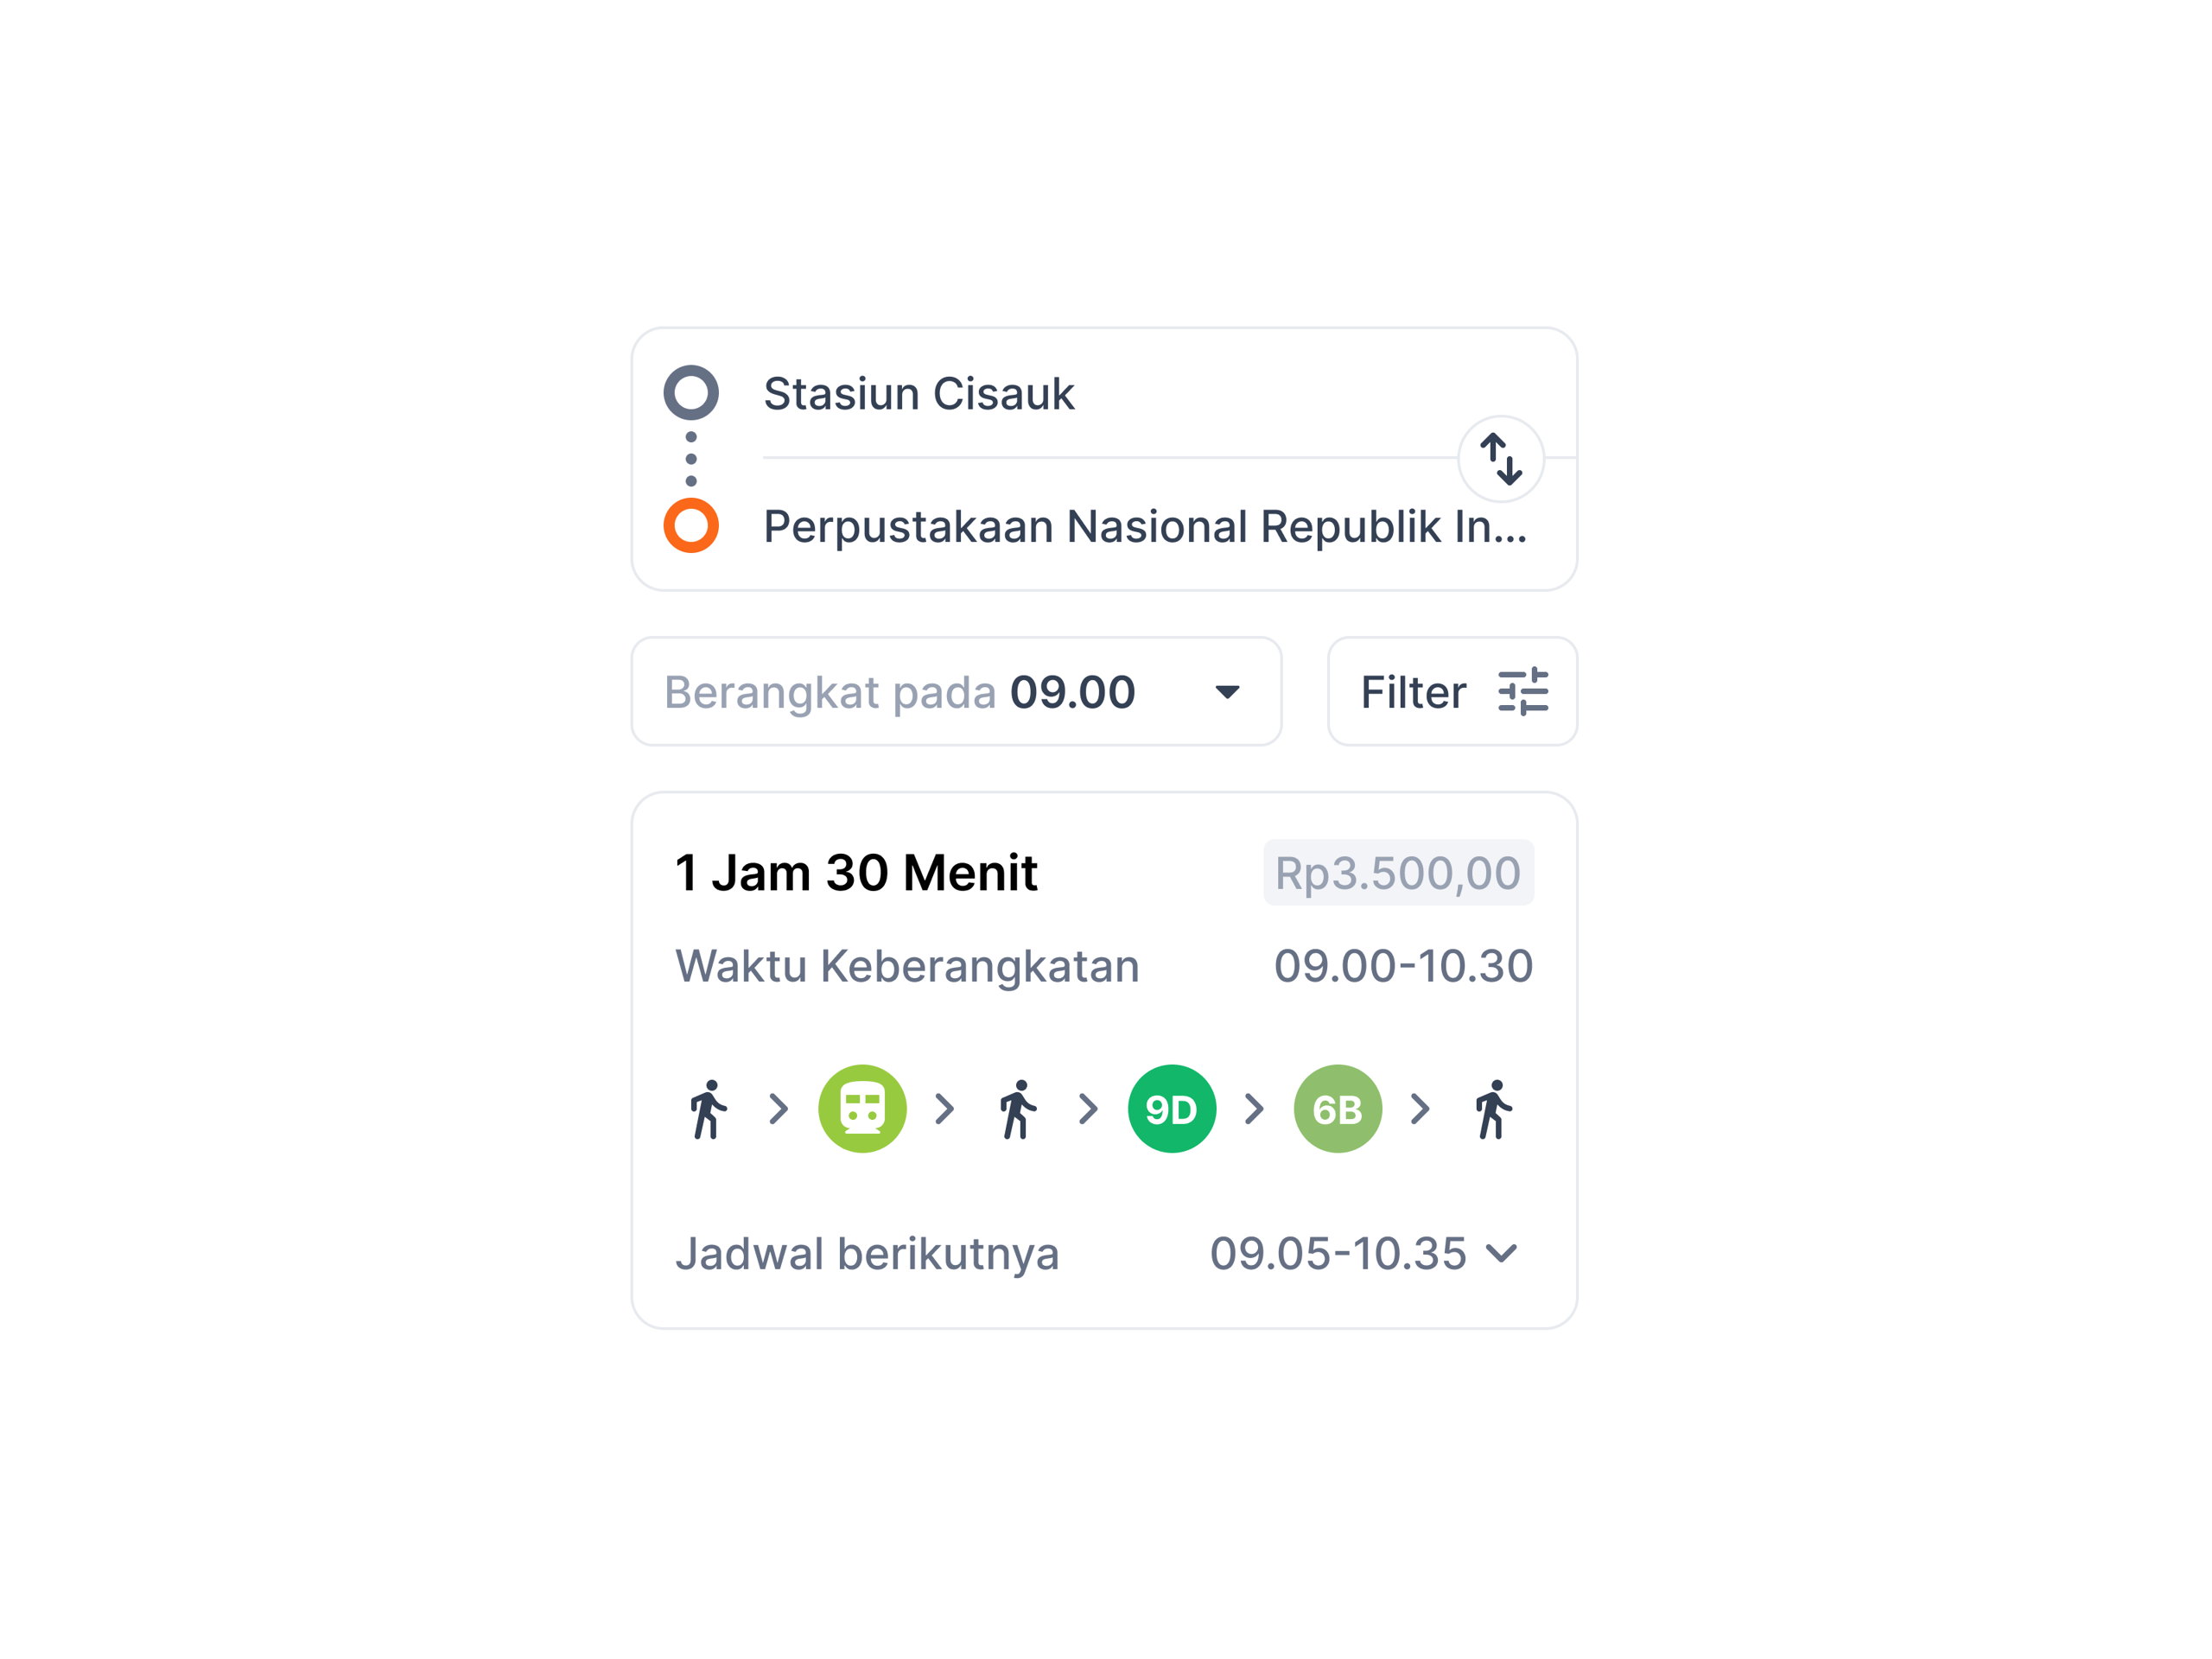Select the 6B bus route badge

[x=1337, y=1109]
